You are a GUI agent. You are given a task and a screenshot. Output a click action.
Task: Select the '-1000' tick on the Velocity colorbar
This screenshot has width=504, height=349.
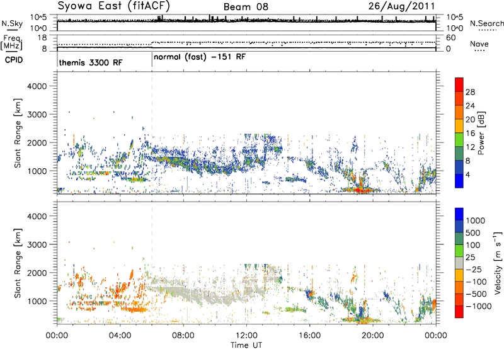478,306
